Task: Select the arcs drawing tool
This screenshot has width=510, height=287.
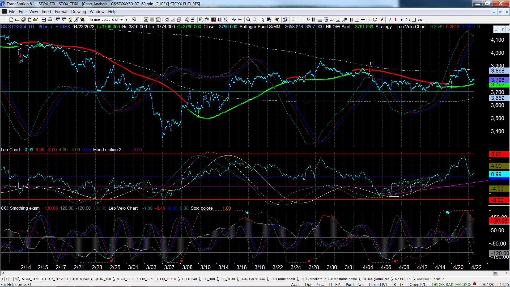Action: 375,19
